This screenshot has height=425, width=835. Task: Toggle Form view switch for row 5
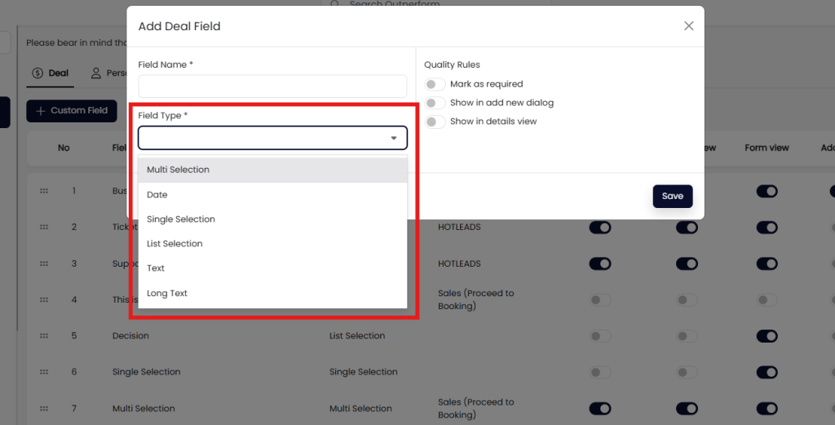pos(767,336)
